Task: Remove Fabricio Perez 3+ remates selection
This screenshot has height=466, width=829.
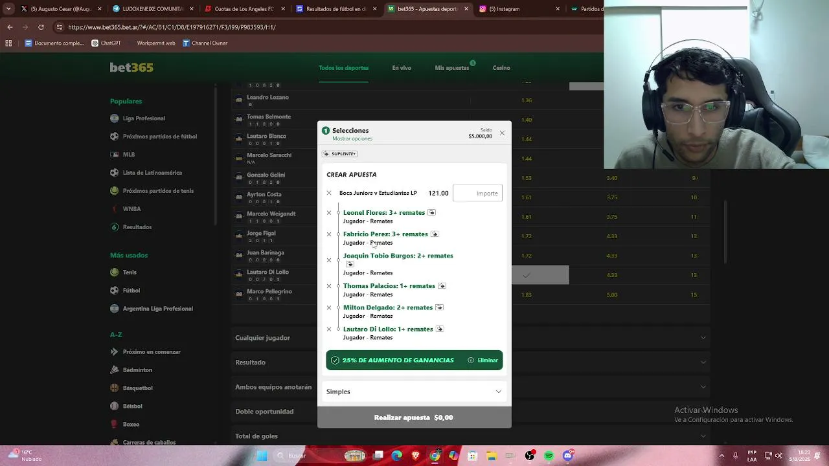Action: click(329, 234)
